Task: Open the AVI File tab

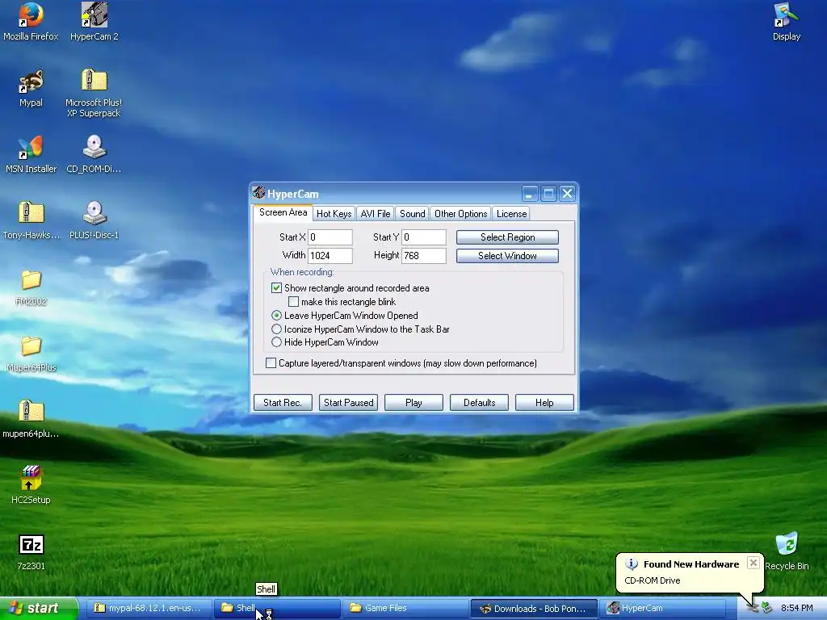Action: [x=375, y=213]
